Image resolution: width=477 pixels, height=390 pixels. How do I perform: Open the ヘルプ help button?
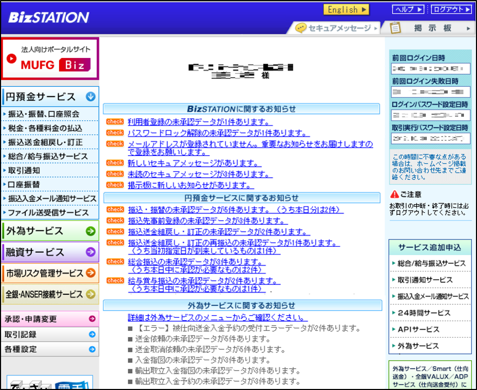(408, 9)
